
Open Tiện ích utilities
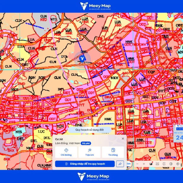(90, 152)
